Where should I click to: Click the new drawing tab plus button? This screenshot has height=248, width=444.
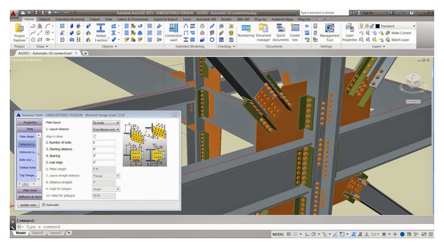(85, 54)
